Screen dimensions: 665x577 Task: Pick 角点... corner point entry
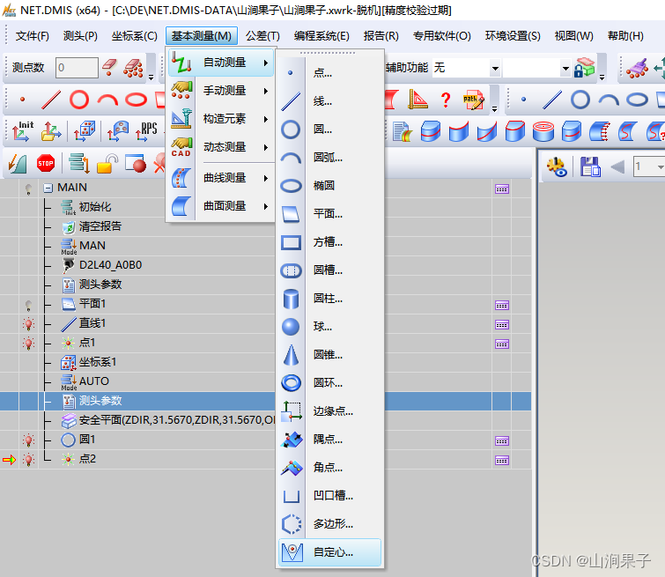pos(329,468)
